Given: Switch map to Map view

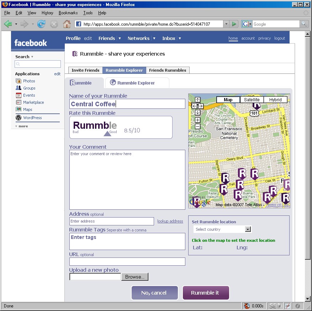Looking at the screenshot, I should click(228, 100).
